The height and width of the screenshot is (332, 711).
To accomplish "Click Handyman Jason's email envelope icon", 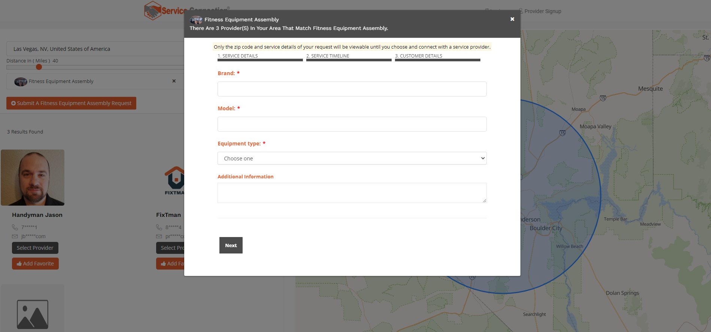I will tap(15, 236).
